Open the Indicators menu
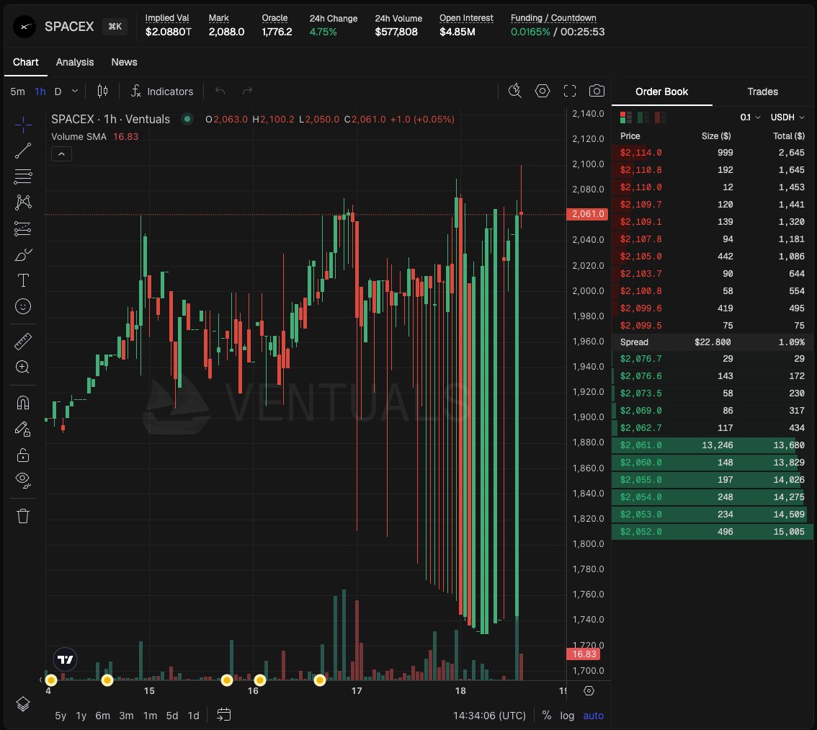This screenshot has width=817, height=730. pos(162,92)
